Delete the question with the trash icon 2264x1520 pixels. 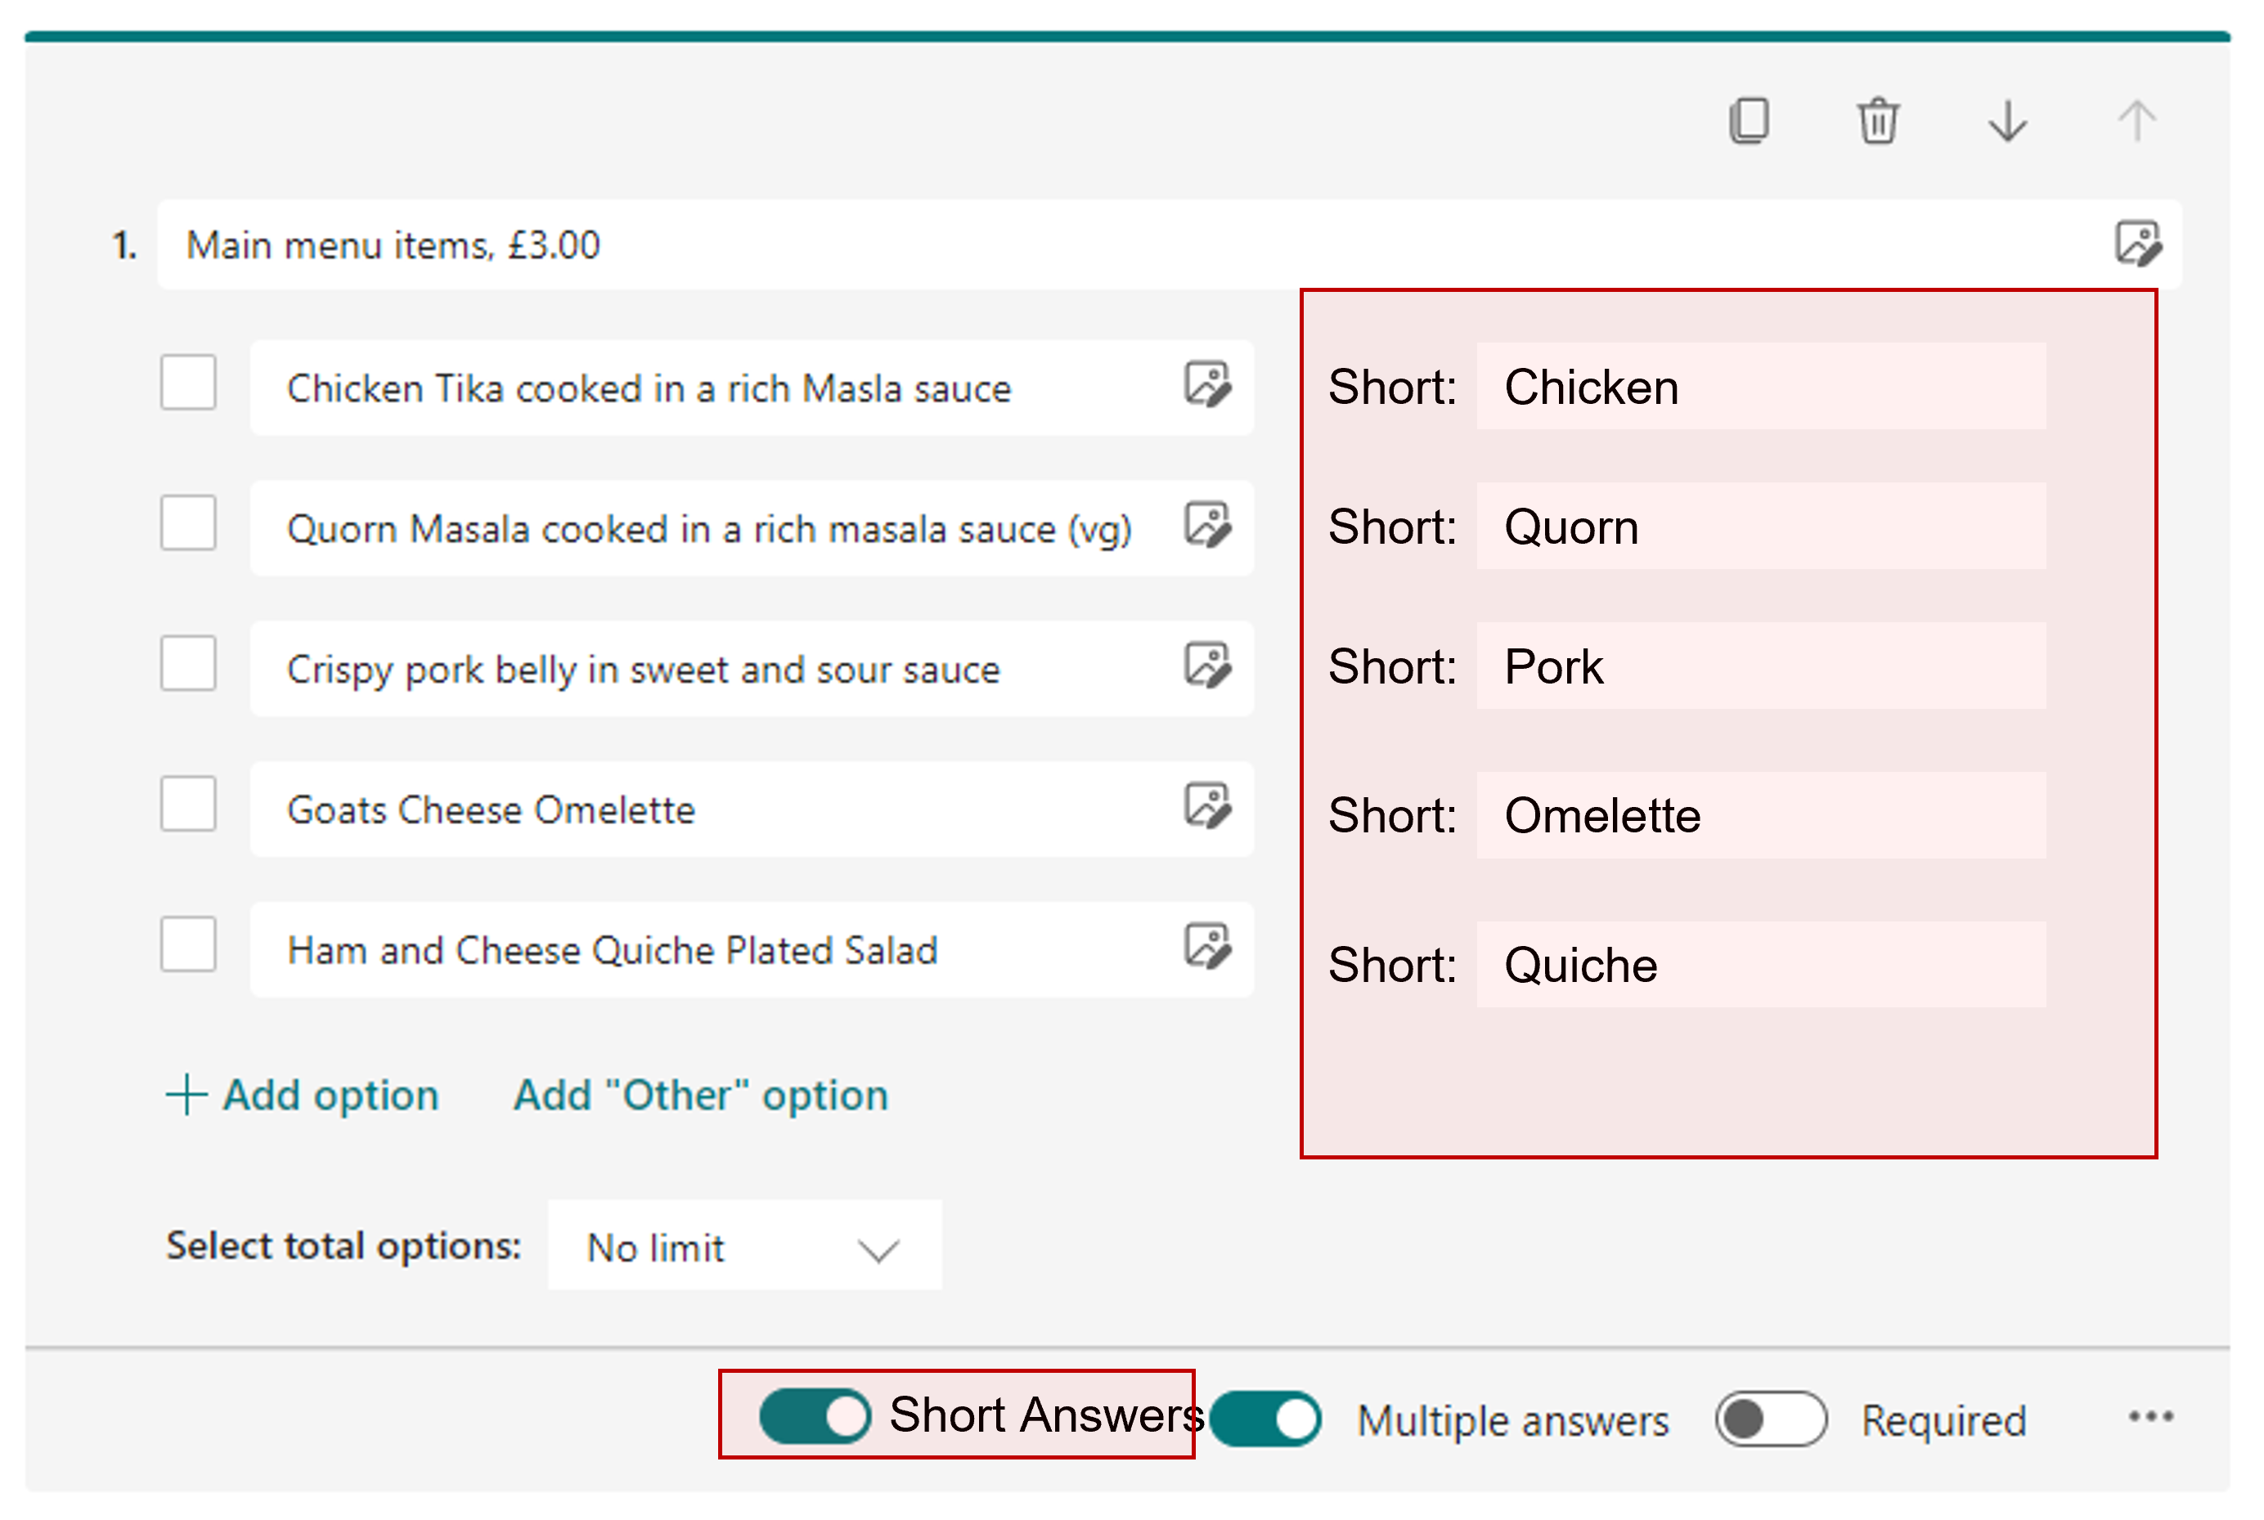click(1879, 120)
